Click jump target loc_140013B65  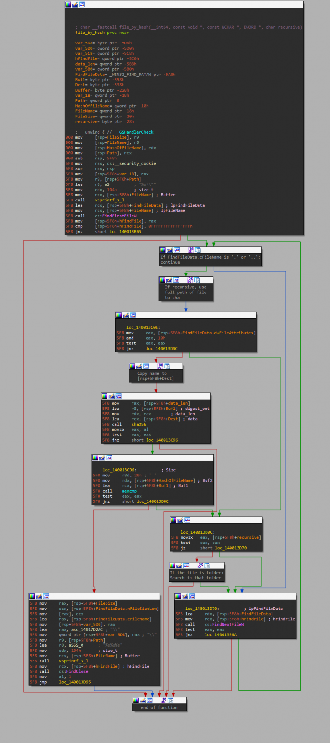(124, 232)
